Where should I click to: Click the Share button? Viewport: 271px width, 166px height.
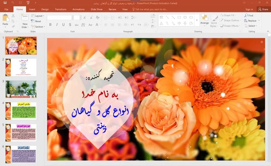coord(263,9)
